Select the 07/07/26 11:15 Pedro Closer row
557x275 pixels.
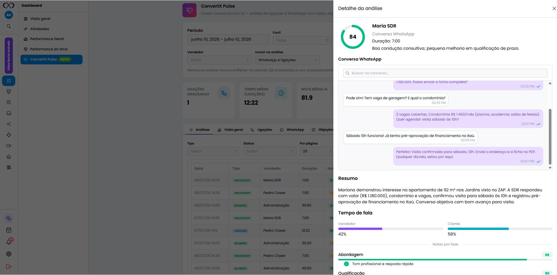262,231
